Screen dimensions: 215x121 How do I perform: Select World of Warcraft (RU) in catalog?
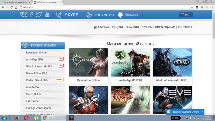point(39,66)
